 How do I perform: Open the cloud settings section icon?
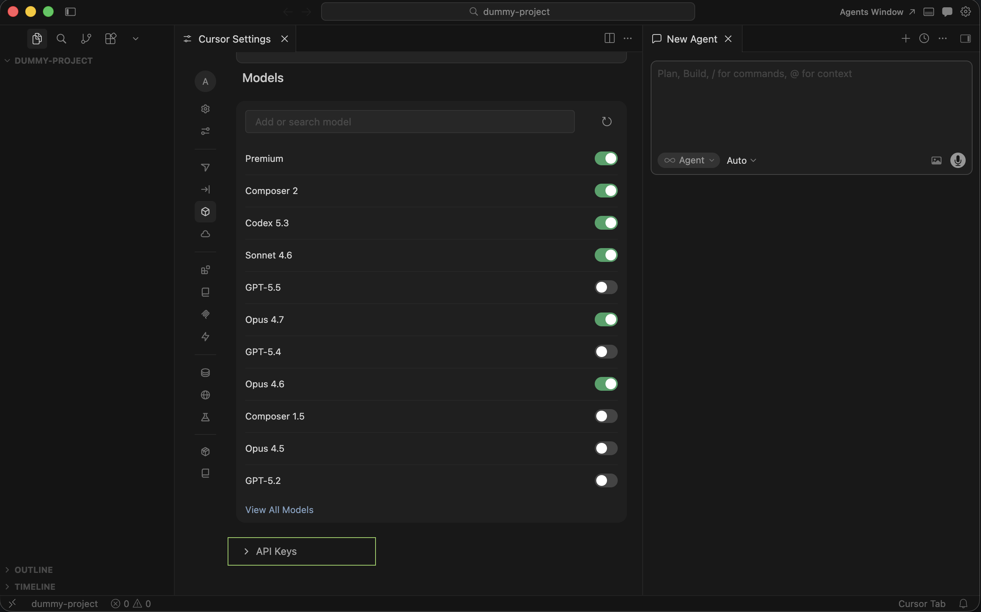coord(205,234)
